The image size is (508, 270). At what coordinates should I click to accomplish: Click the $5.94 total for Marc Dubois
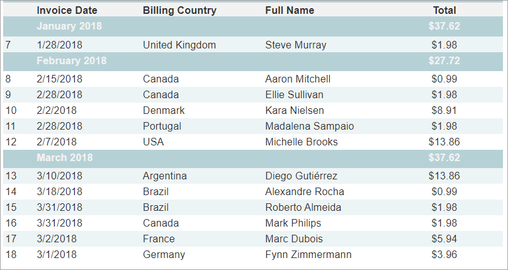tap(444, 239)
